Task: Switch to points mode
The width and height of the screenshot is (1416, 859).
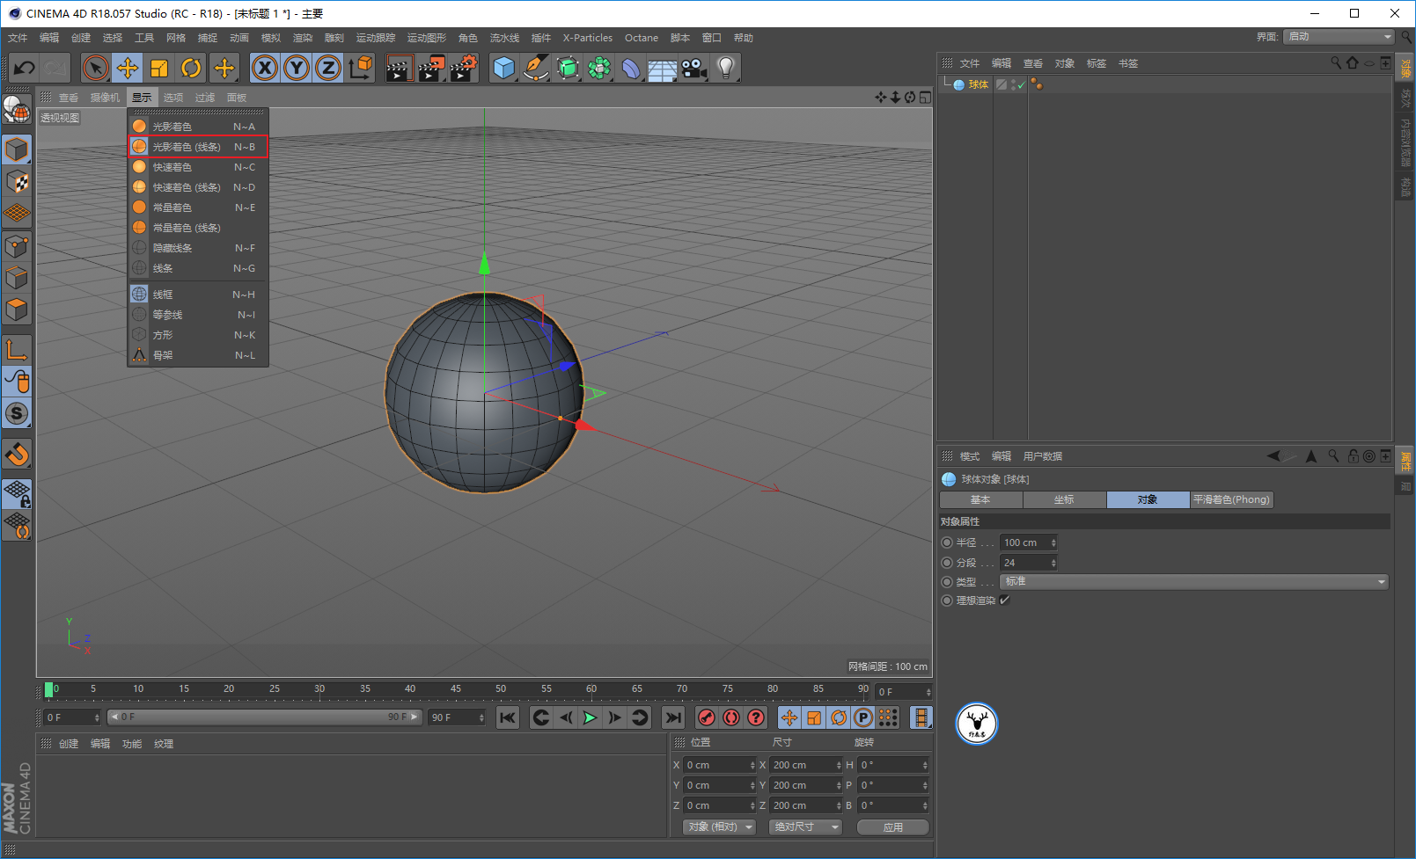Action: (x=17, y=247)
